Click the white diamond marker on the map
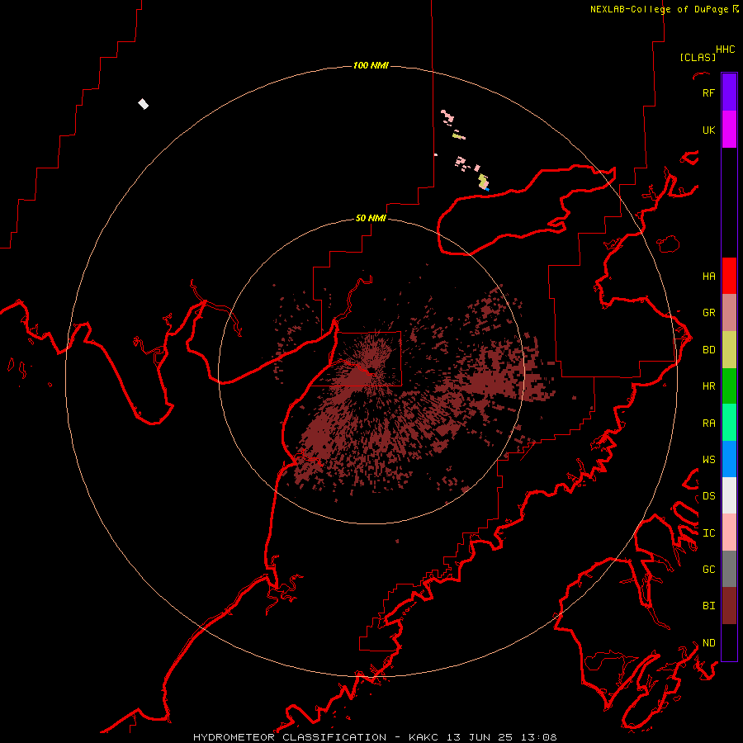 143,104
